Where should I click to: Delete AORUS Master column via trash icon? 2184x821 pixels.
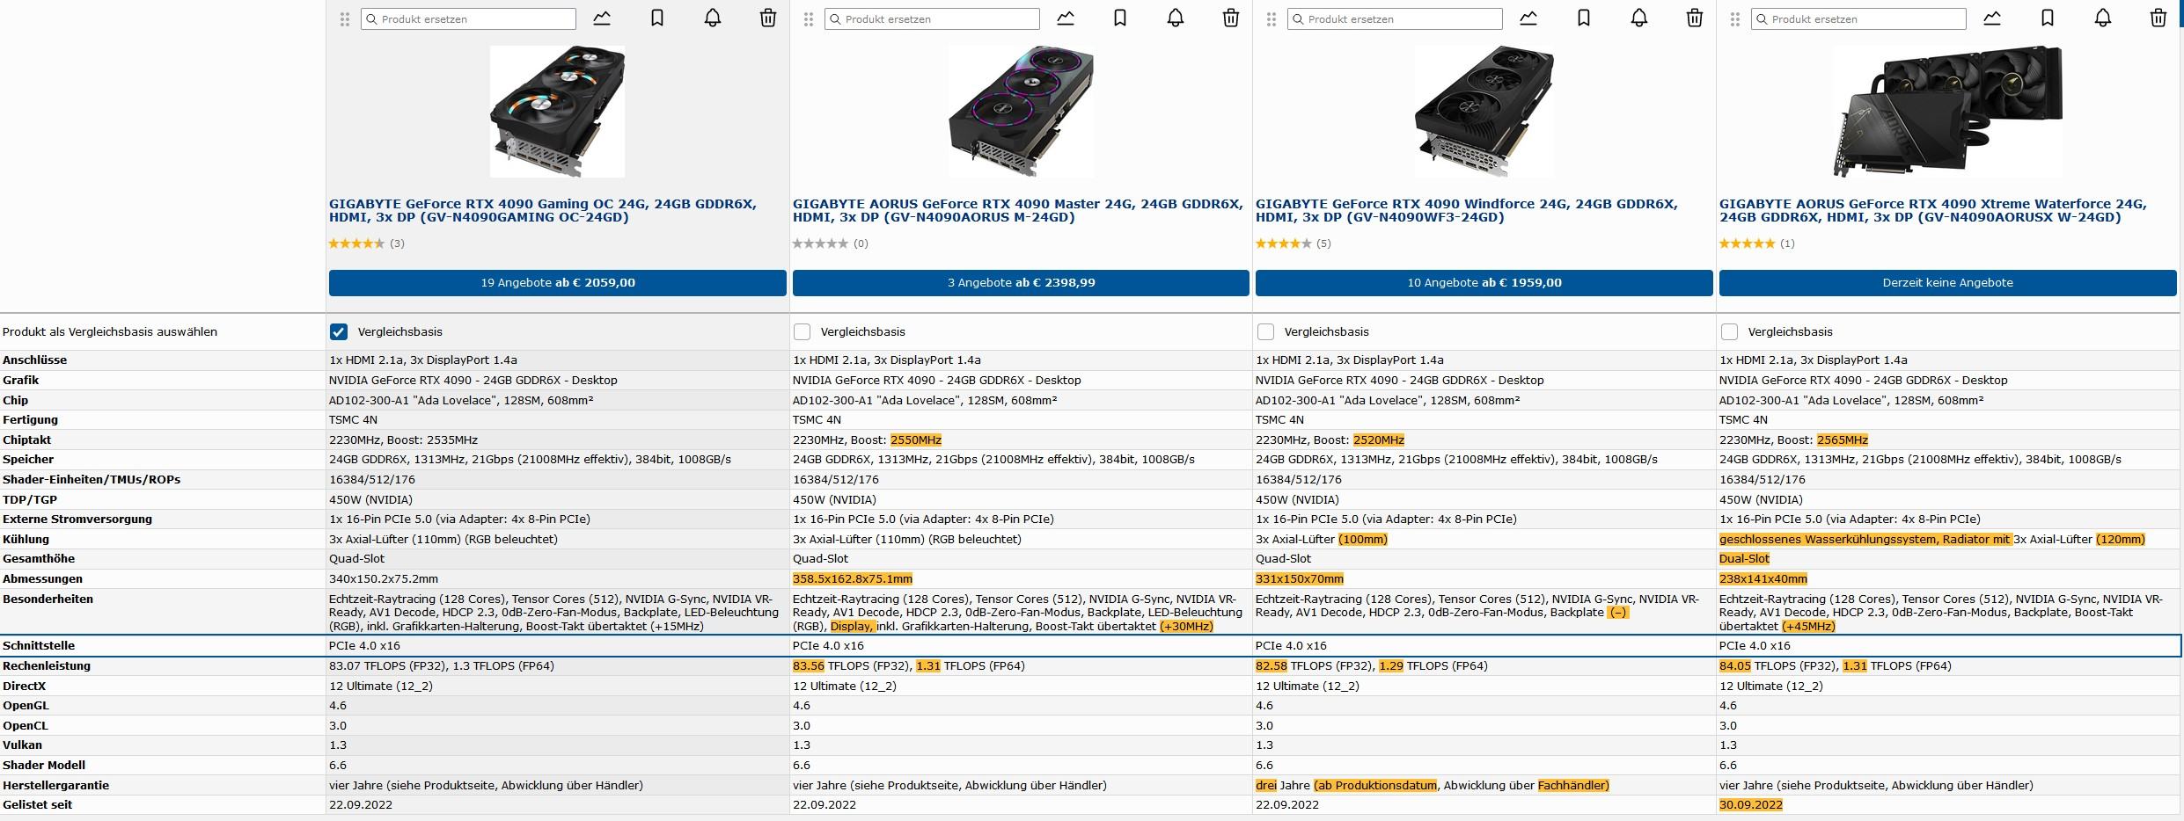[x=1231, y=18]
